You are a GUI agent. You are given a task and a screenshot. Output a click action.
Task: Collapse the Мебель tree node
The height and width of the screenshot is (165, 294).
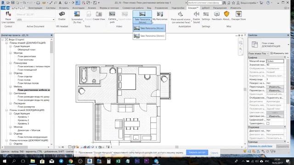coord(11,87)
